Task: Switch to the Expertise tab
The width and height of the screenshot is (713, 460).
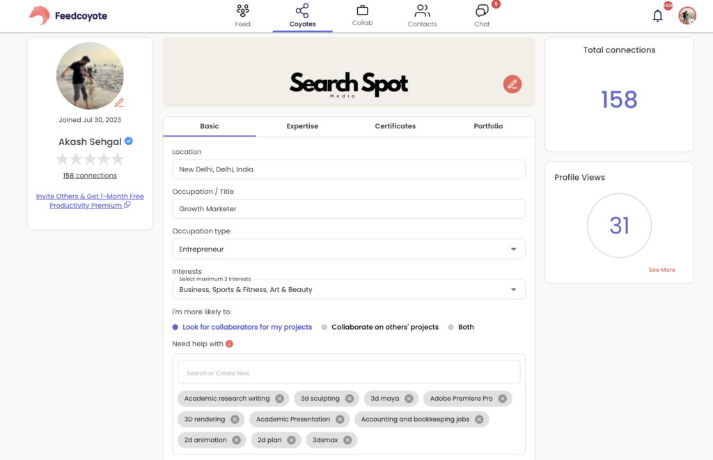Action: 302,126
